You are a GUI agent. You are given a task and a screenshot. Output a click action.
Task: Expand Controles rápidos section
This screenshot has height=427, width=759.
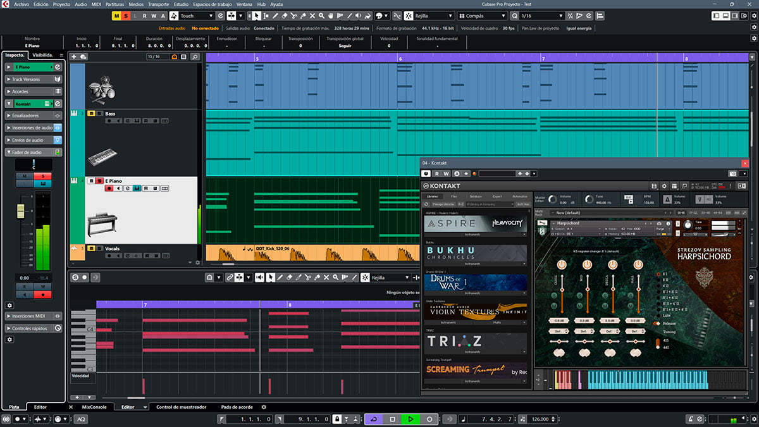point(34,328)
